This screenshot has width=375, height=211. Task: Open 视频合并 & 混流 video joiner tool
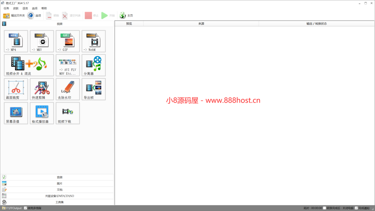coord(29,65)
